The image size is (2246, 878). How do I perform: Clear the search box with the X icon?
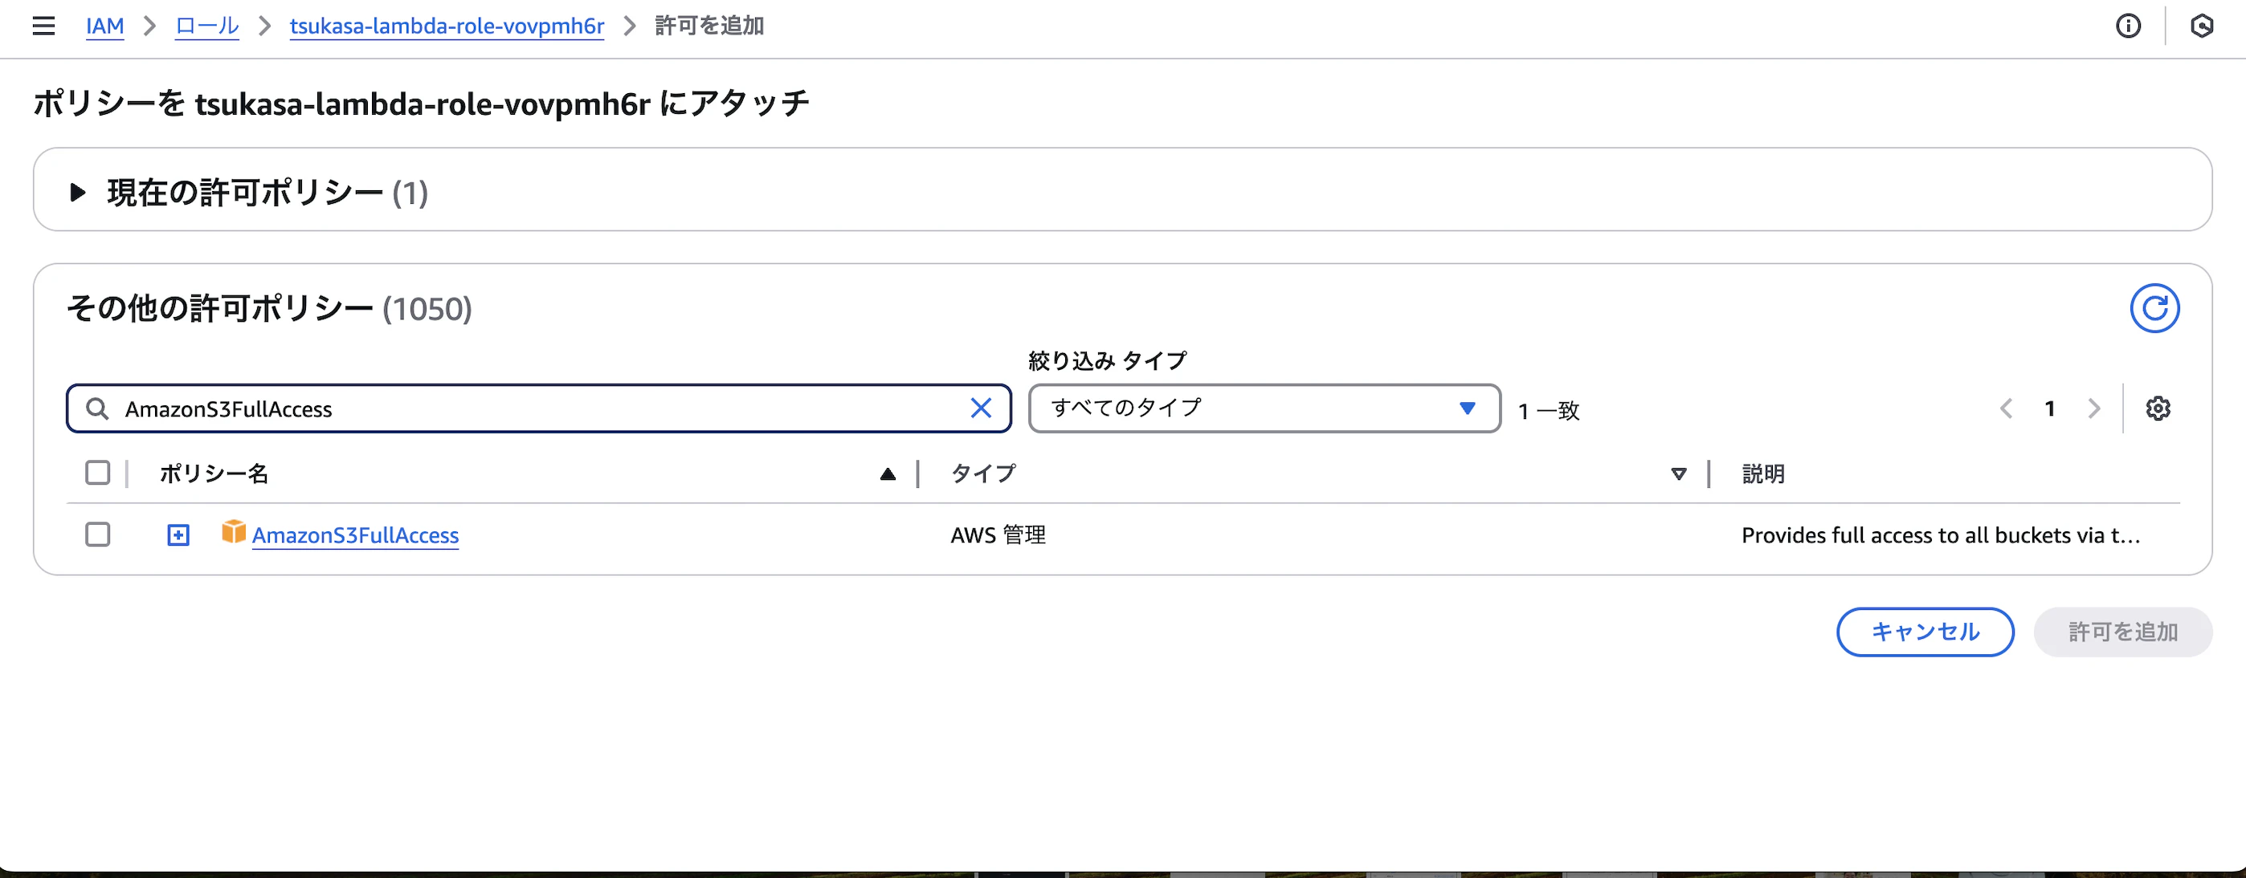coord(981,408)
